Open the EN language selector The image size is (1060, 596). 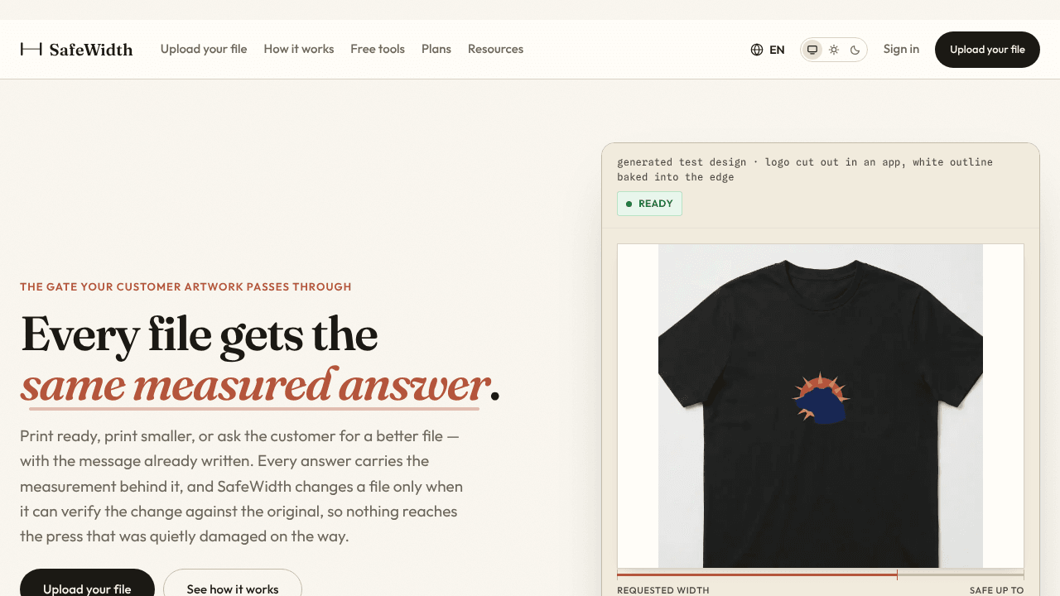[x=768, y=50]
